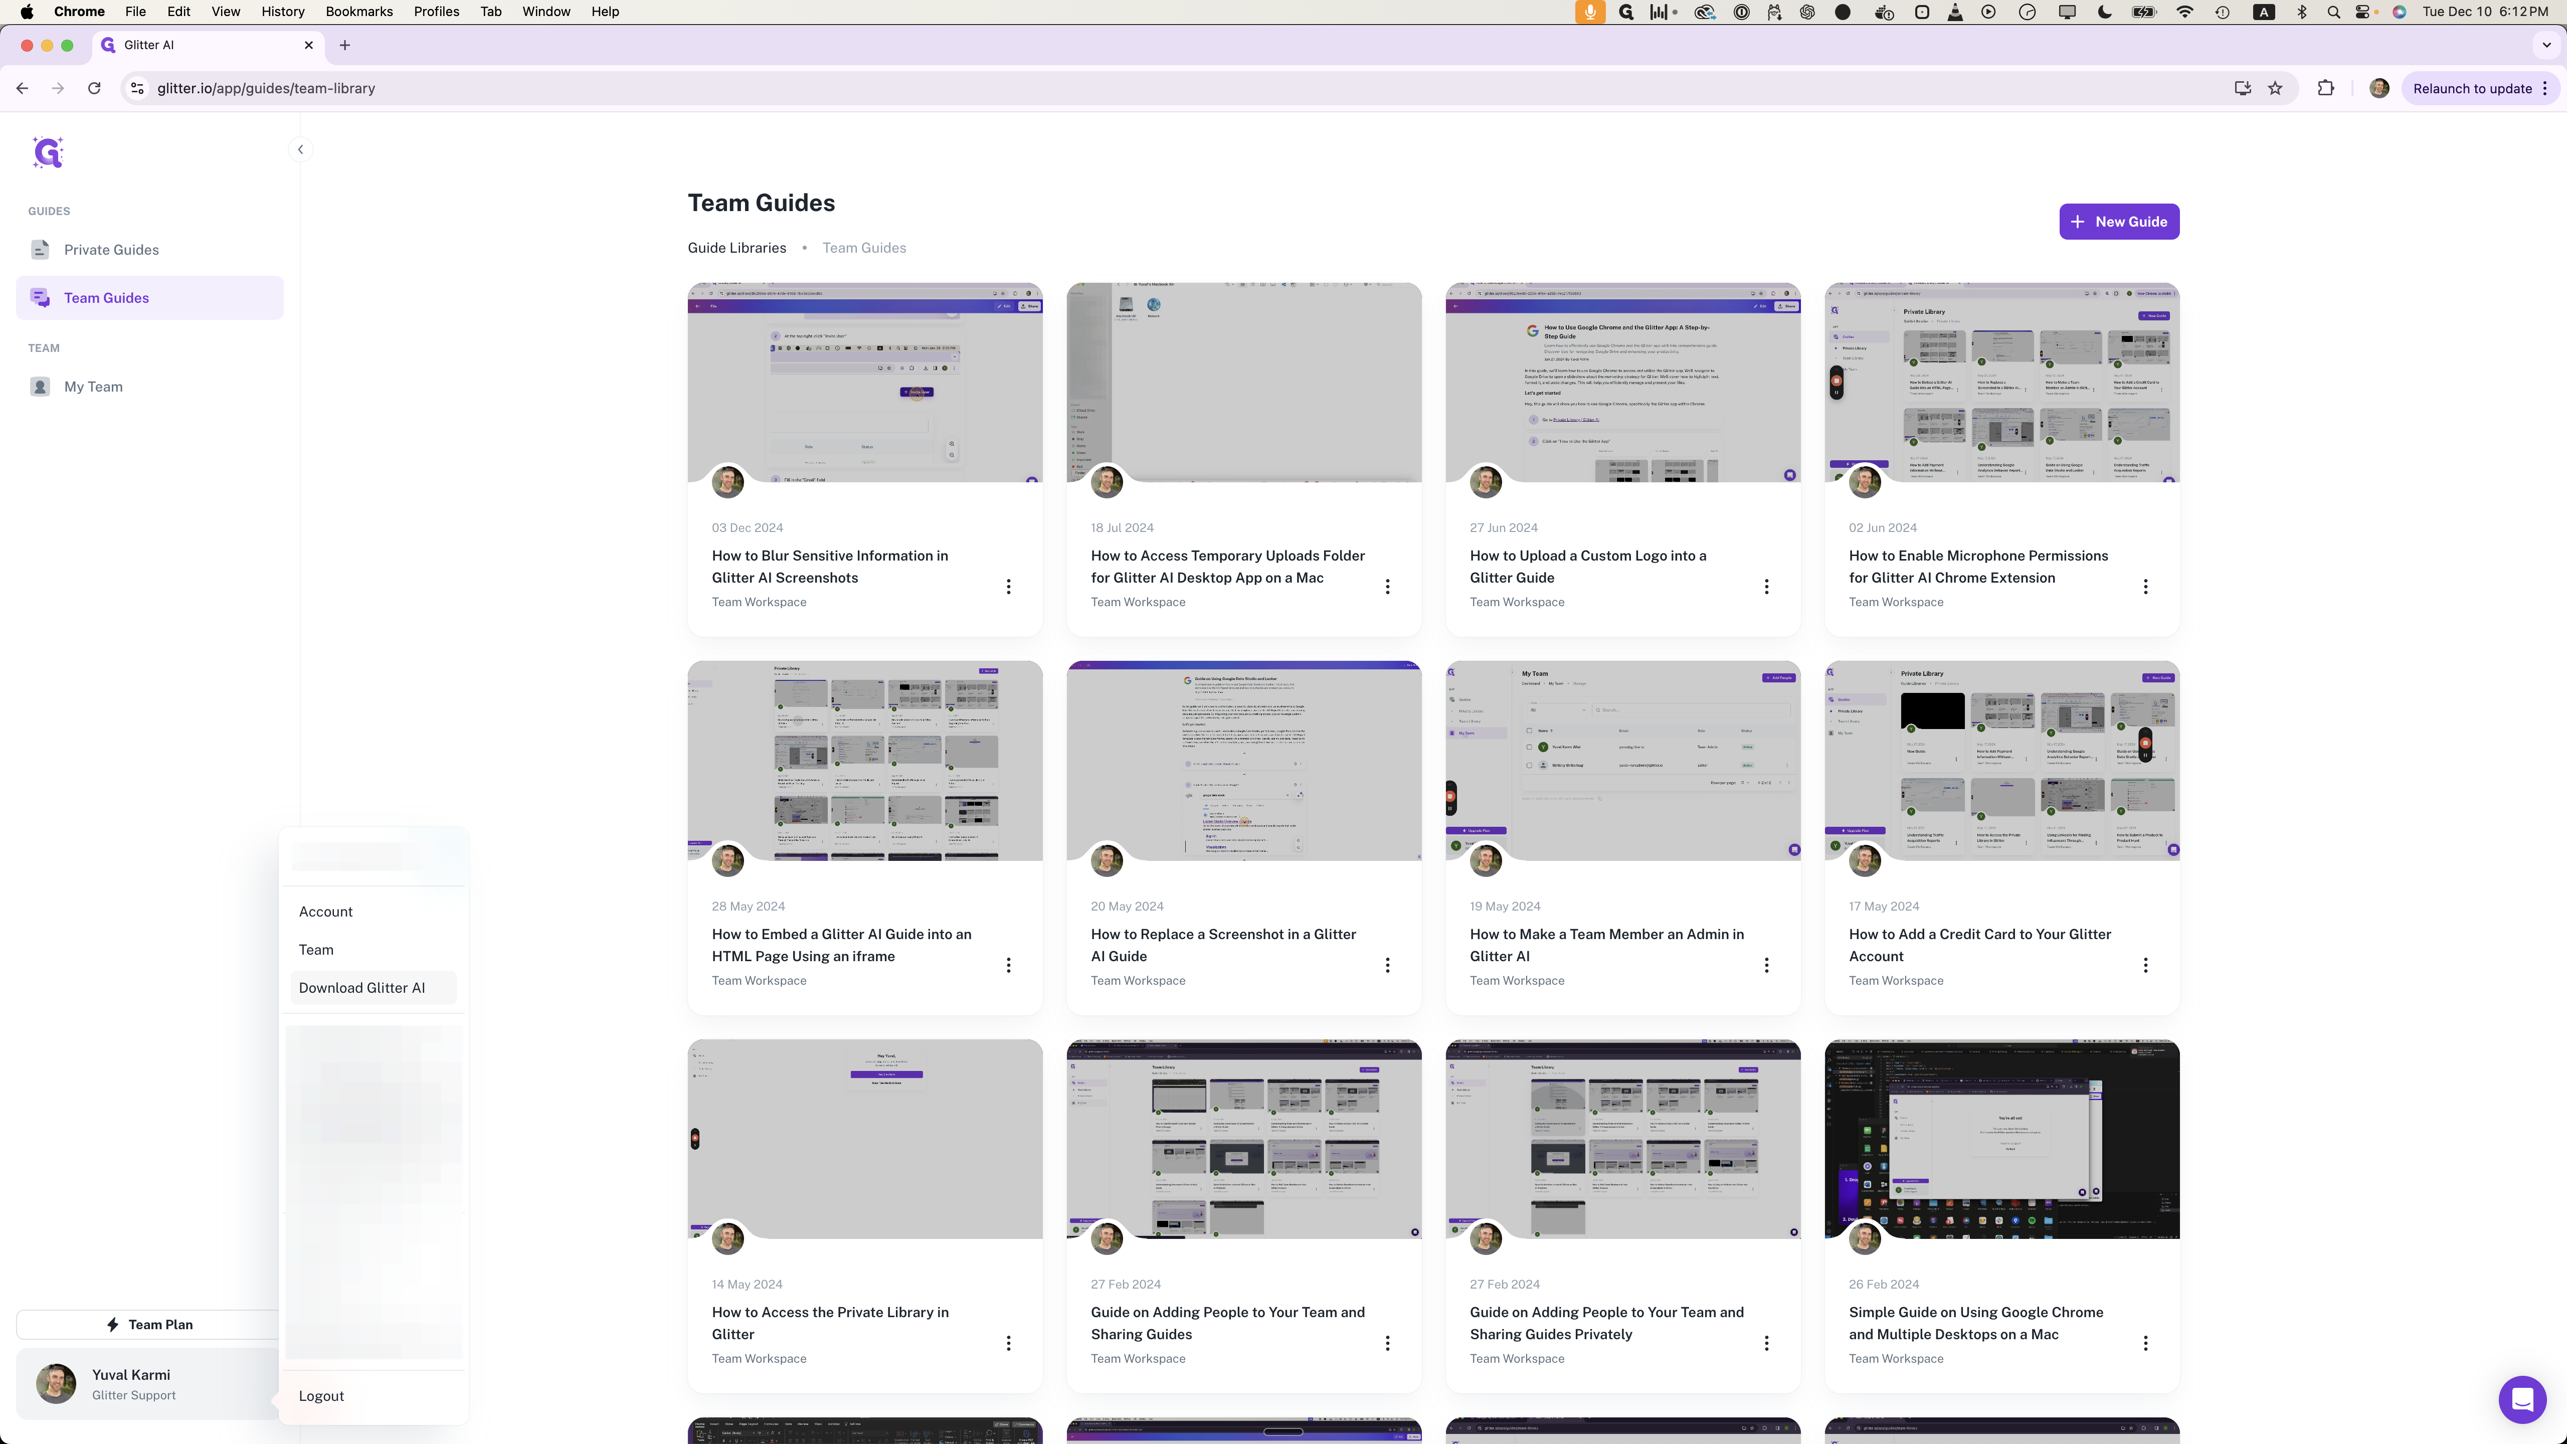Open a new browser tab
2567x1444 pixels.
coord(345,45)
